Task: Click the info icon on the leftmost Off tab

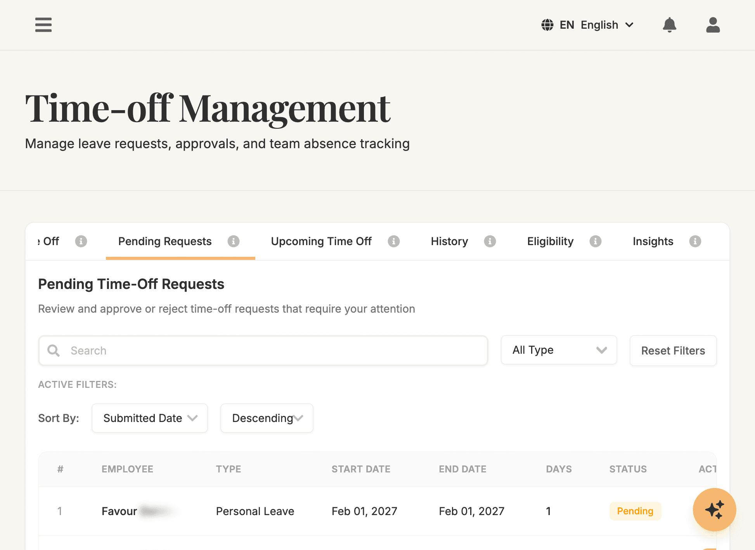Action: (81, 241)
